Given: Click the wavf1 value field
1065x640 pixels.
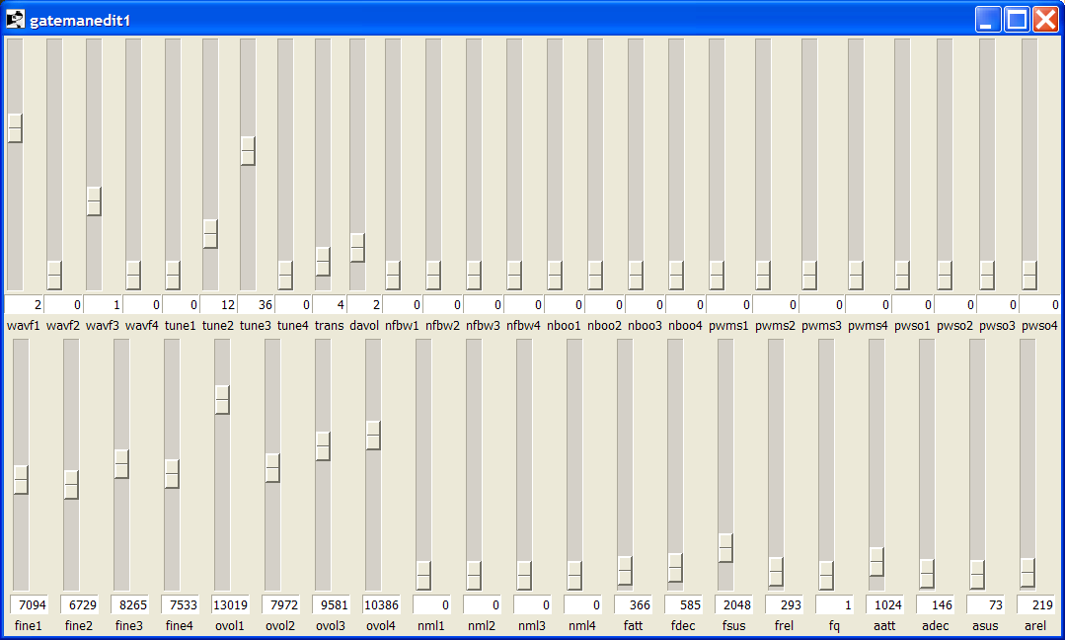Looking at the screenshot, I should 25,305.
